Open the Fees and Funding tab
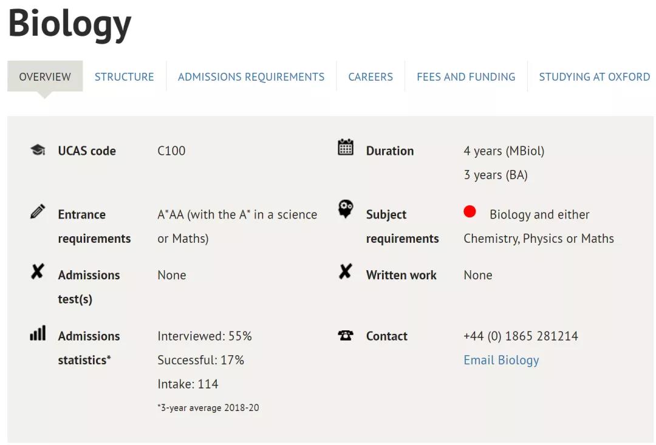 pyautogui.click(x=466, y=77)
